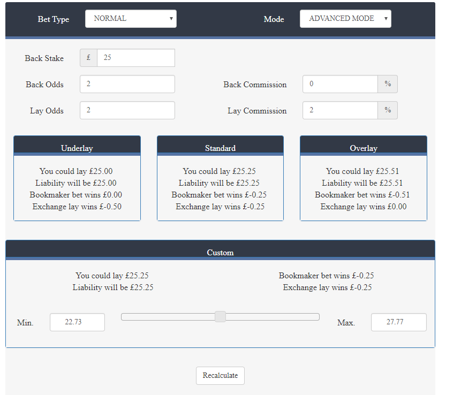Click 'You could lay £25.25' in Standard

pyautogui.click(x=220, y=171)
